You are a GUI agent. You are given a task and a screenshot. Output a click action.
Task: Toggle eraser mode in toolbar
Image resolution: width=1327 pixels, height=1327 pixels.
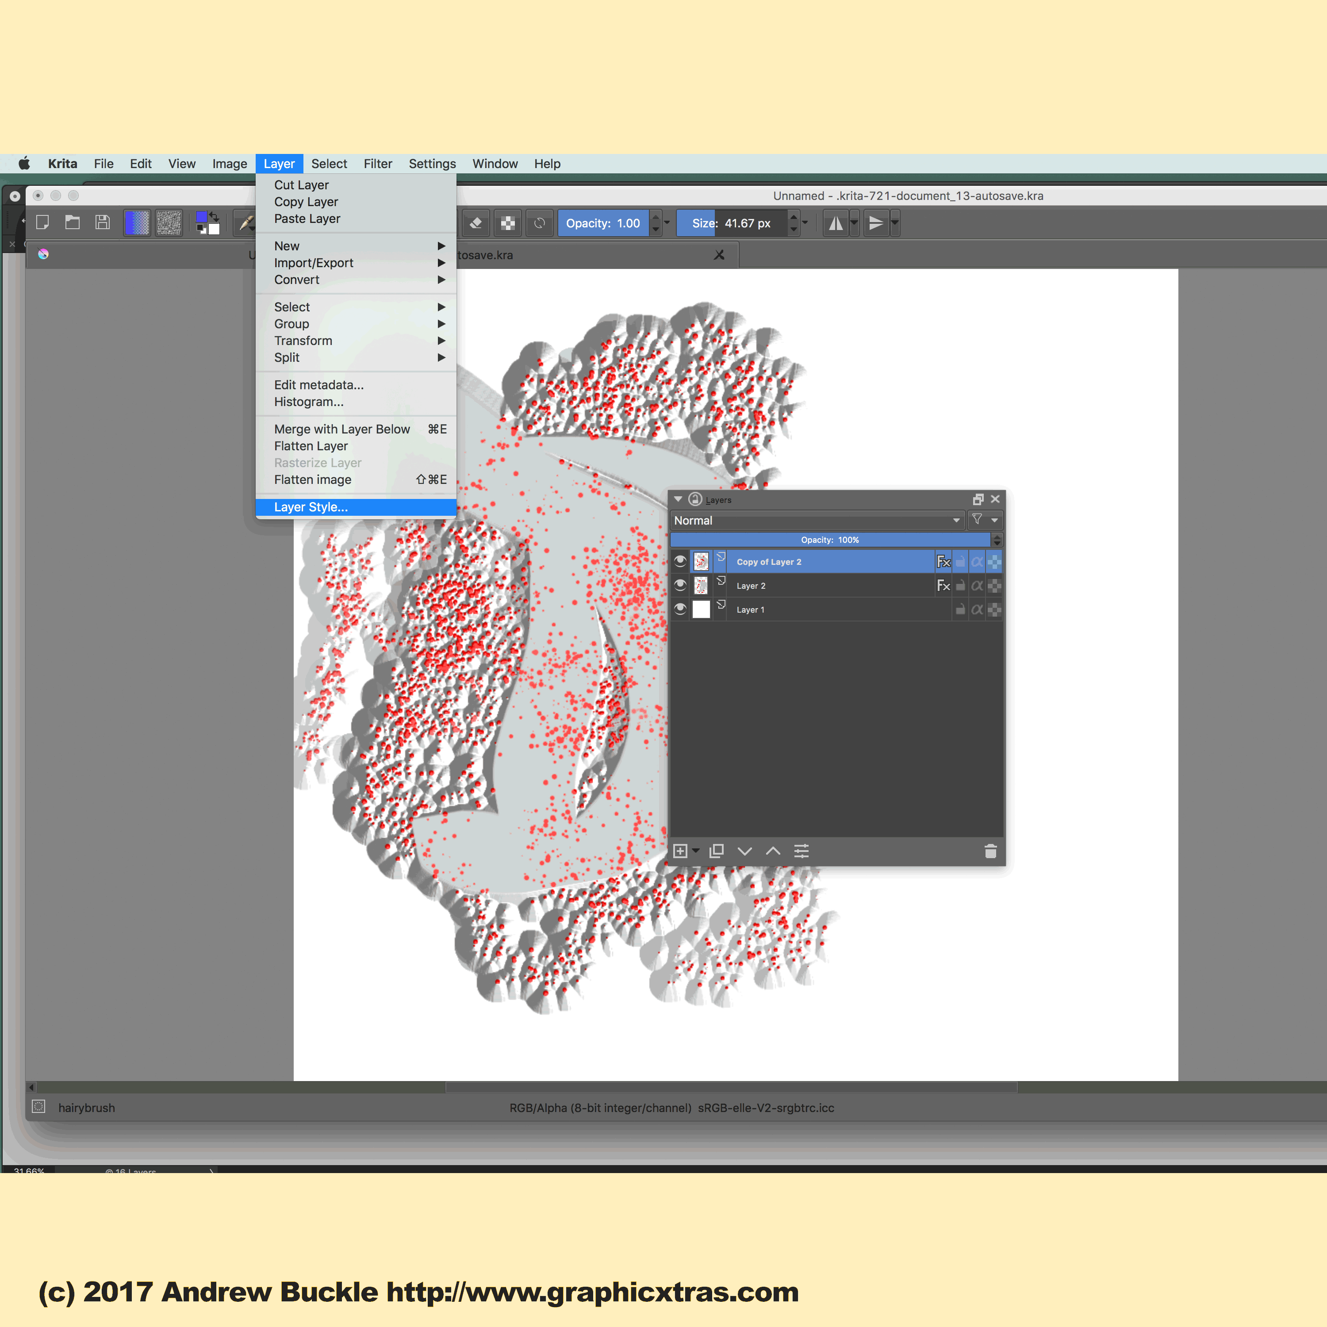476,223
